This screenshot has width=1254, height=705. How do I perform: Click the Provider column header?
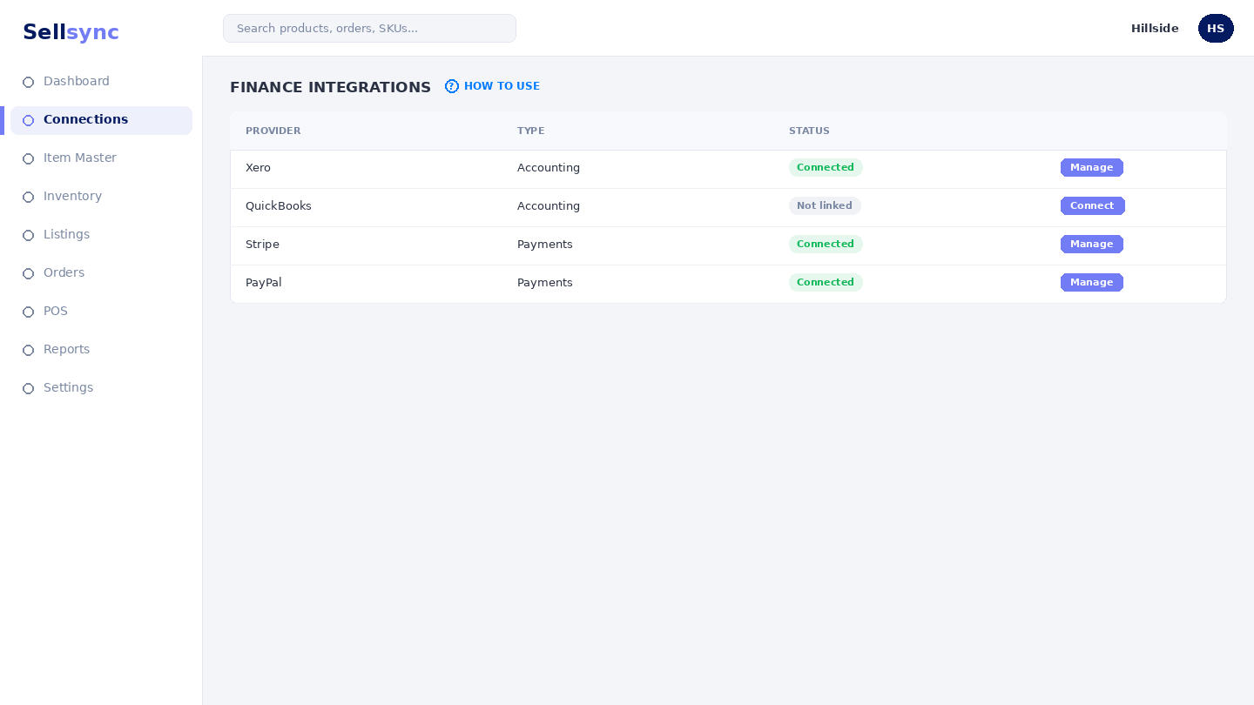tap(273, 131)
